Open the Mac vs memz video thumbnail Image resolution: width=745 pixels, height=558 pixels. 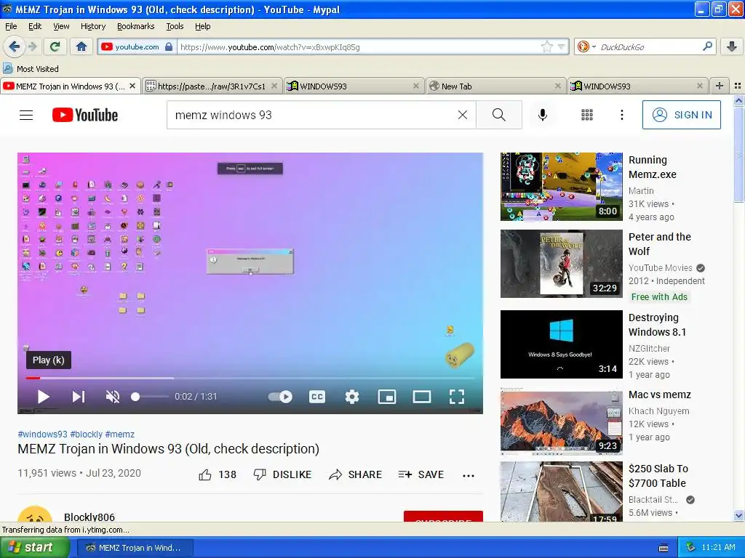(x=561, y=421)
